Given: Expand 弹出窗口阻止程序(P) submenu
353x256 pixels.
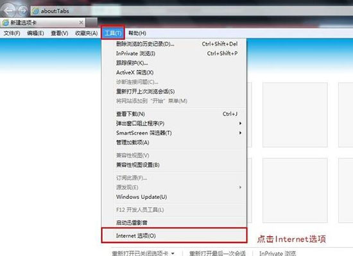Looking at the screenshot, I should 174,123.
